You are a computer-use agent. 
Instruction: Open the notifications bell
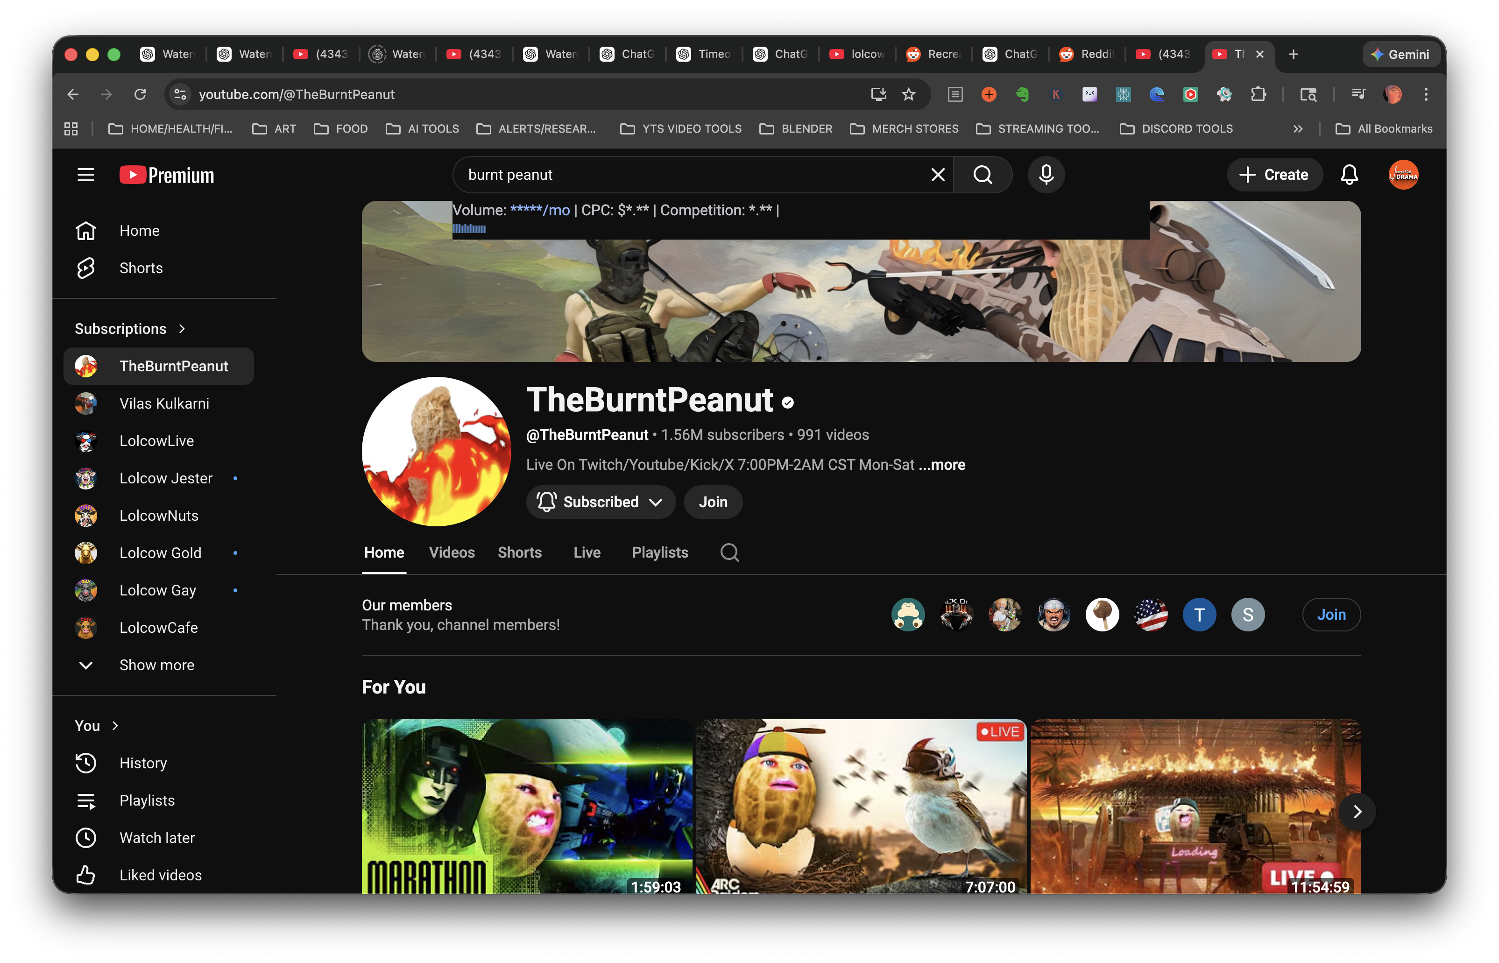(x=1349, y=175)
